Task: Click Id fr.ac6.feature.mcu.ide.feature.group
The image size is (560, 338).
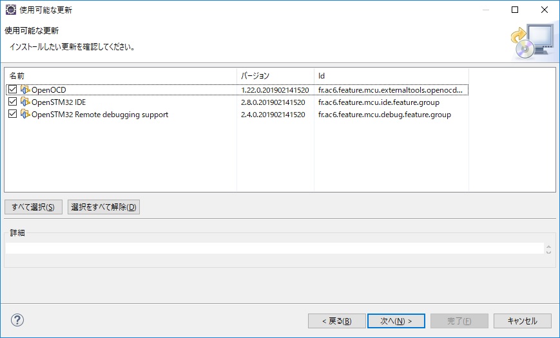Action: click(x=378, y=102)
